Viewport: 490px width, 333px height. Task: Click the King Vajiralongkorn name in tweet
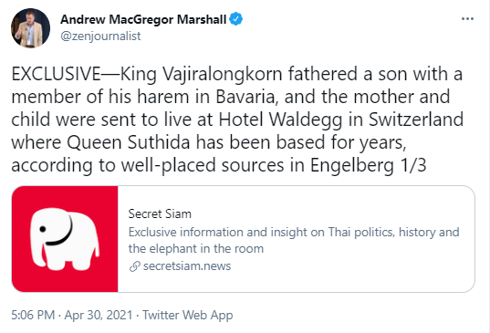point(201,75)
